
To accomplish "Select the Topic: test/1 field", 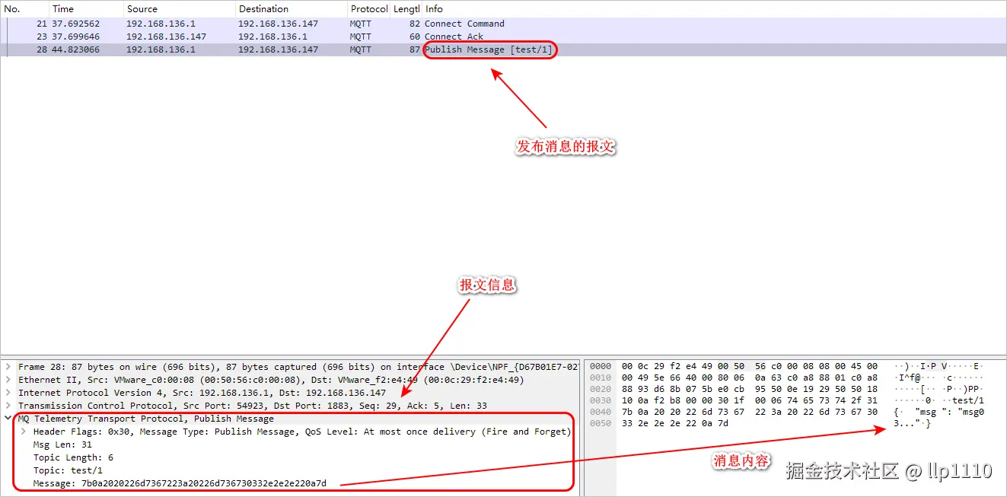I will point(68,470).
